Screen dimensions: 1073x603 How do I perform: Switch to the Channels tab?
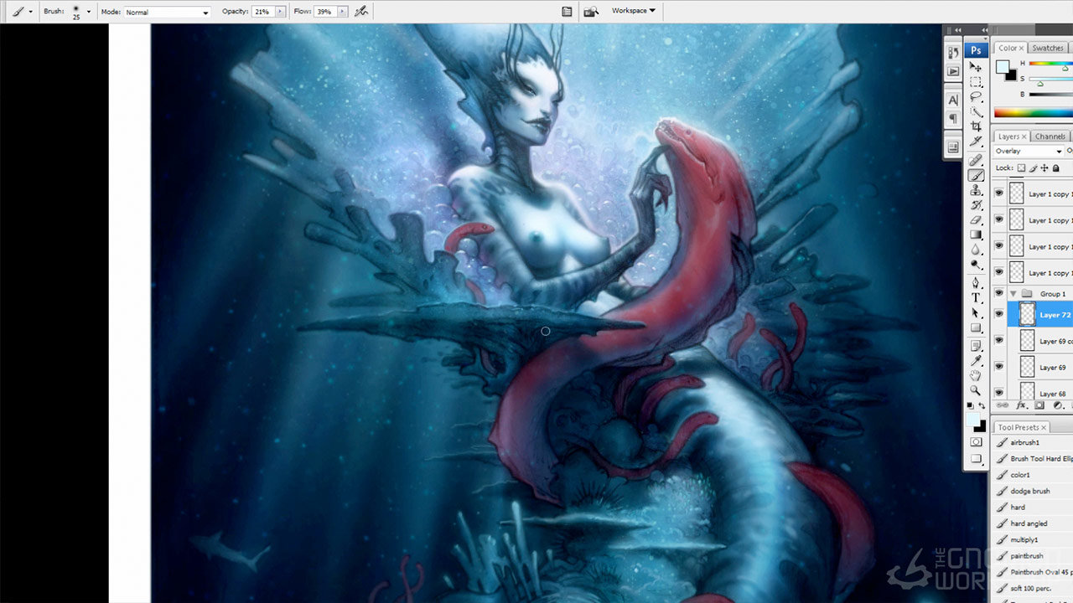click(1050, 137)
